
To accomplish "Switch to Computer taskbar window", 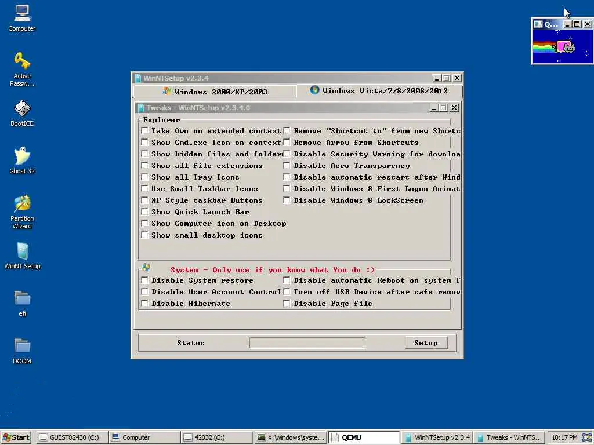I will [x=144, y=437].
